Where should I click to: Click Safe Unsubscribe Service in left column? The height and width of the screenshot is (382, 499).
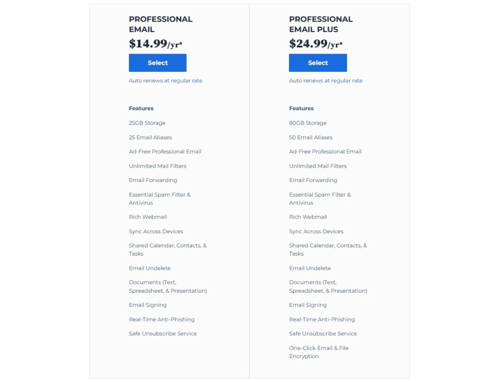coord(163,334)
